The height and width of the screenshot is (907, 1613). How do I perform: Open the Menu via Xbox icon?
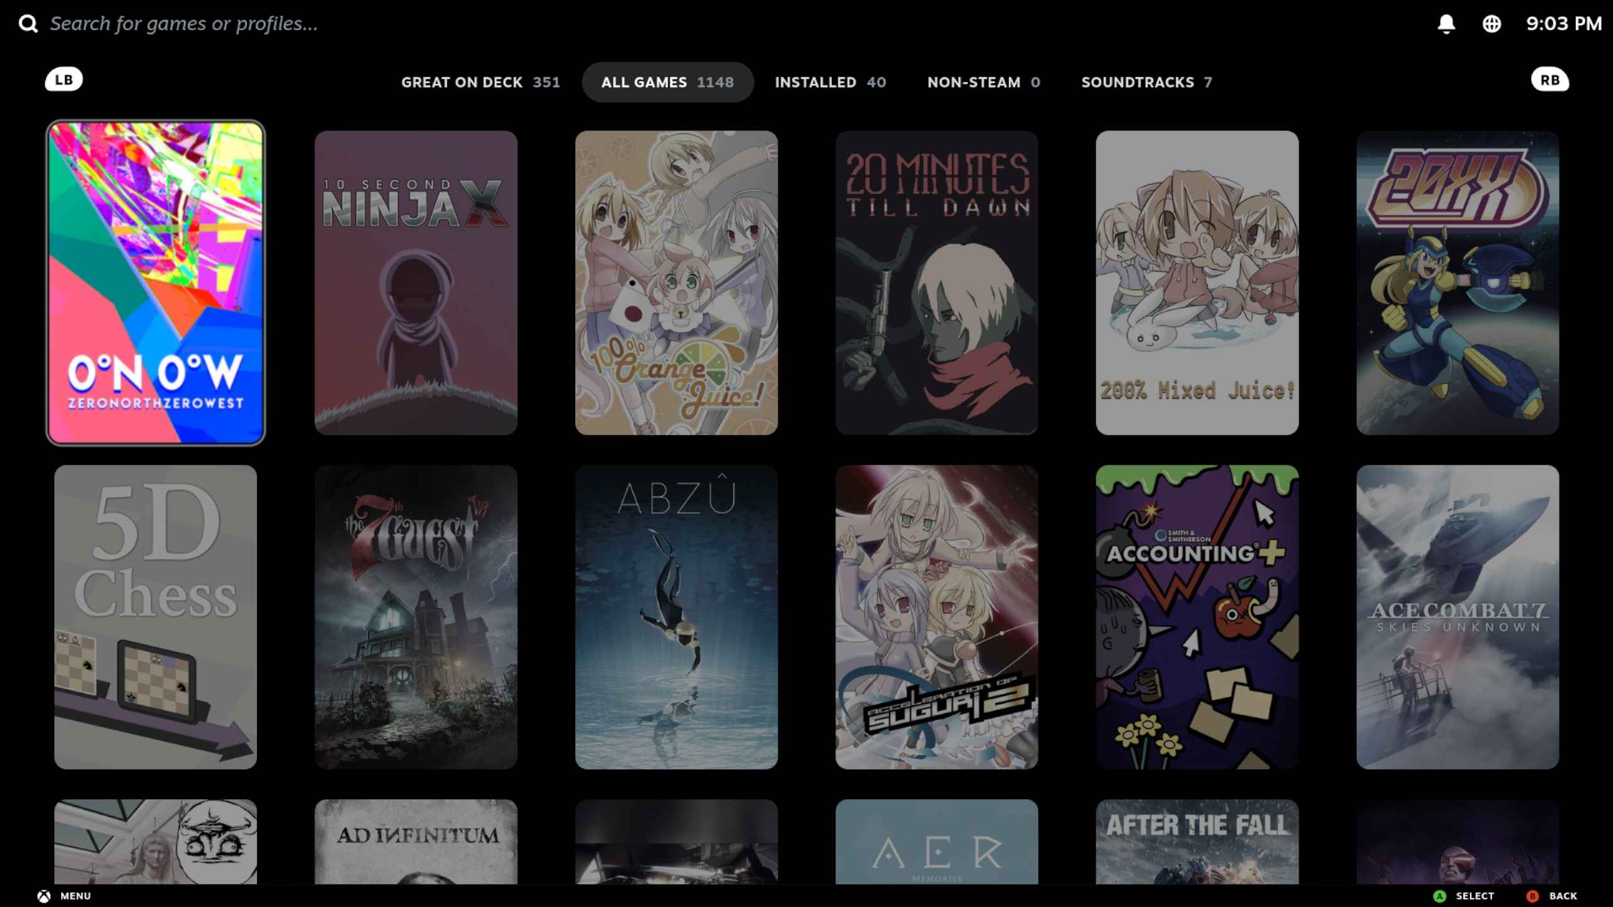tap(44, 895)
